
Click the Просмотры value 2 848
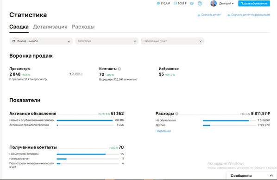[x=15, y=74]
